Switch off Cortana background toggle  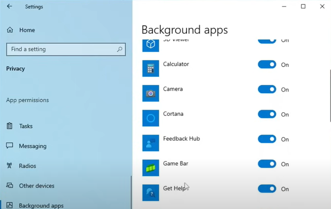pos(267,114)
